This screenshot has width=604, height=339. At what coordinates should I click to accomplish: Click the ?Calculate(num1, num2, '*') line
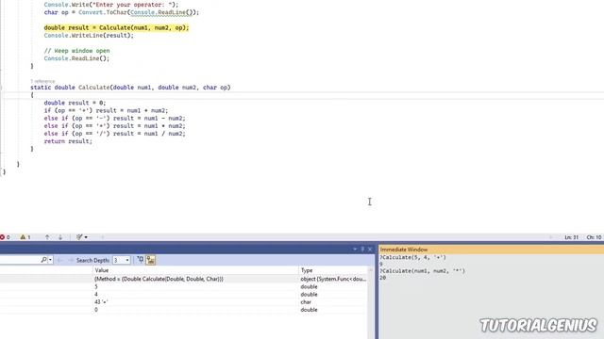[422, 271]
